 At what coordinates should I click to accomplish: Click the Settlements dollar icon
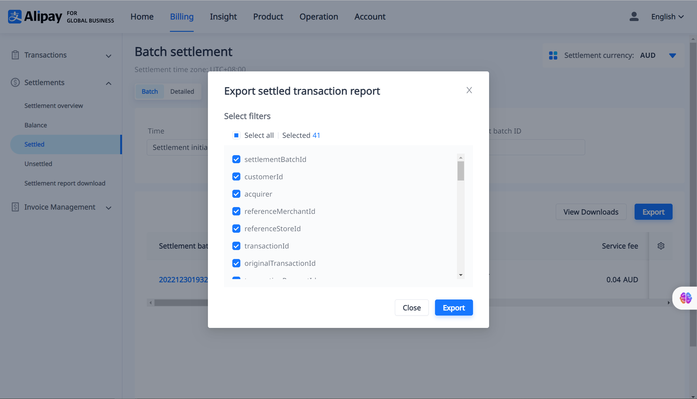pyautogui.click(x=15, y=83)
